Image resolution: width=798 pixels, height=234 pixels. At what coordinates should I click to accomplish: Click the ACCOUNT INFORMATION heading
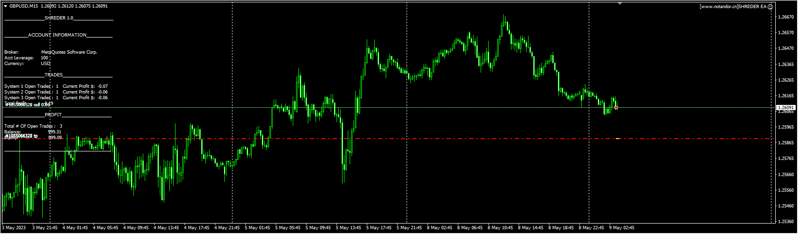(57, 35)
